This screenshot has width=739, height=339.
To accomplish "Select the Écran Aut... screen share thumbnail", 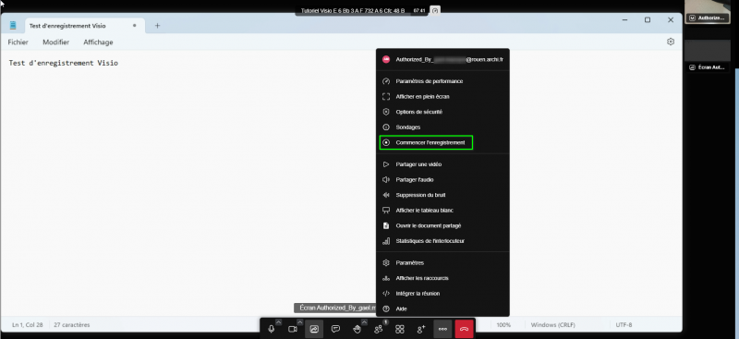I will (707, 56).
